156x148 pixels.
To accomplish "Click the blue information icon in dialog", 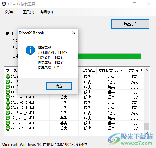I will tap(30, 50).
